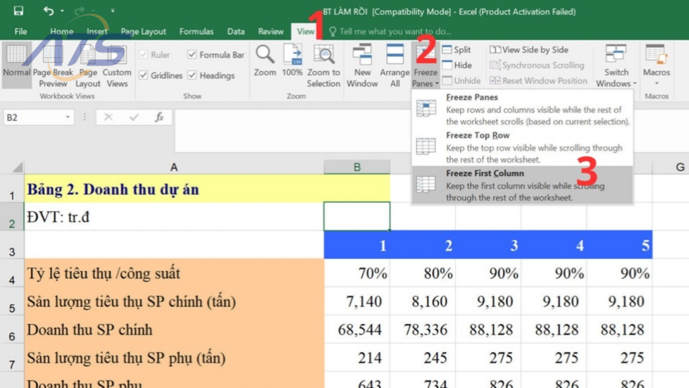Hide the current window
This screenshot has width=689, height=388.
point(456,65)
